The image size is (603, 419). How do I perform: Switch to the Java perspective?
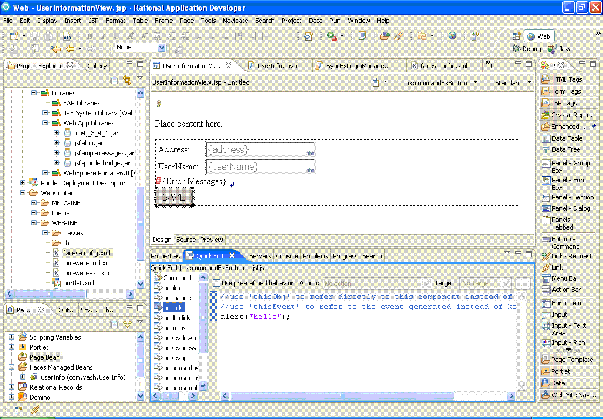click(561, 49)
